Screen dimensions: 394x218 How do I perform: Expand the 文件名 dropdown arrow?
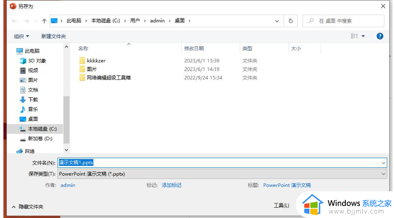click(x=383, y=163)
